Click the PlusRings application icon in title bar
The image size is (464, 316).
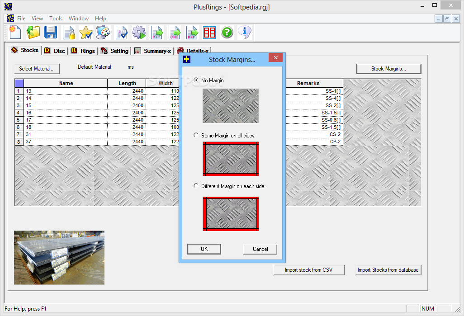coord(8,6)
